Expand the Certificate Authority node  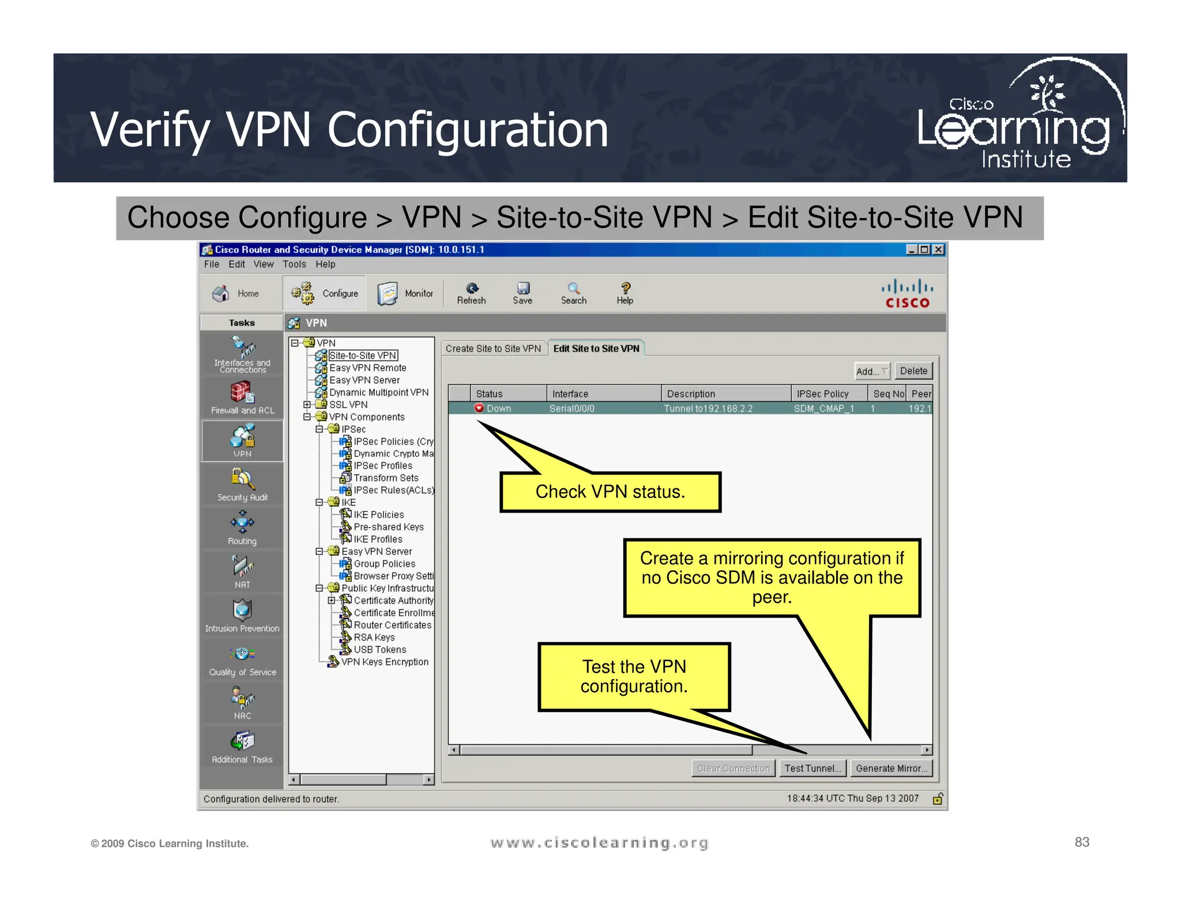pyautogui.click(x=332, y=600)
